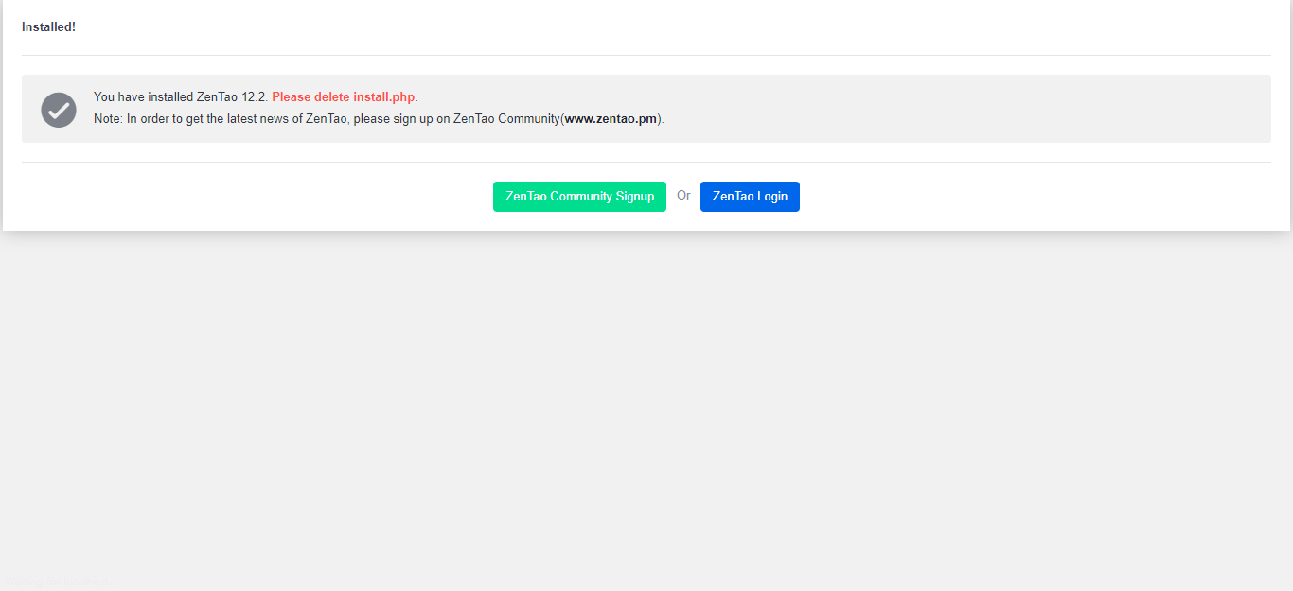
Task: Click 'install.php' in the red warning
Action: pos(383,97)
